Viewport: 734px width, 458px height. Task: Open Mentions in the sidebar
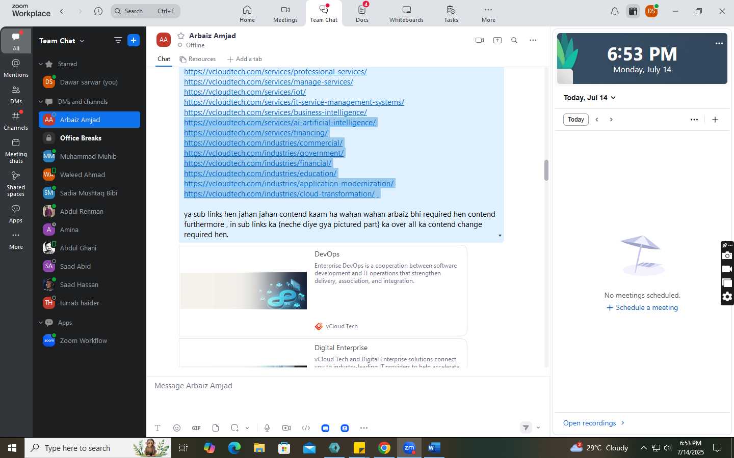pyautogui.click(x=16, y=68)
